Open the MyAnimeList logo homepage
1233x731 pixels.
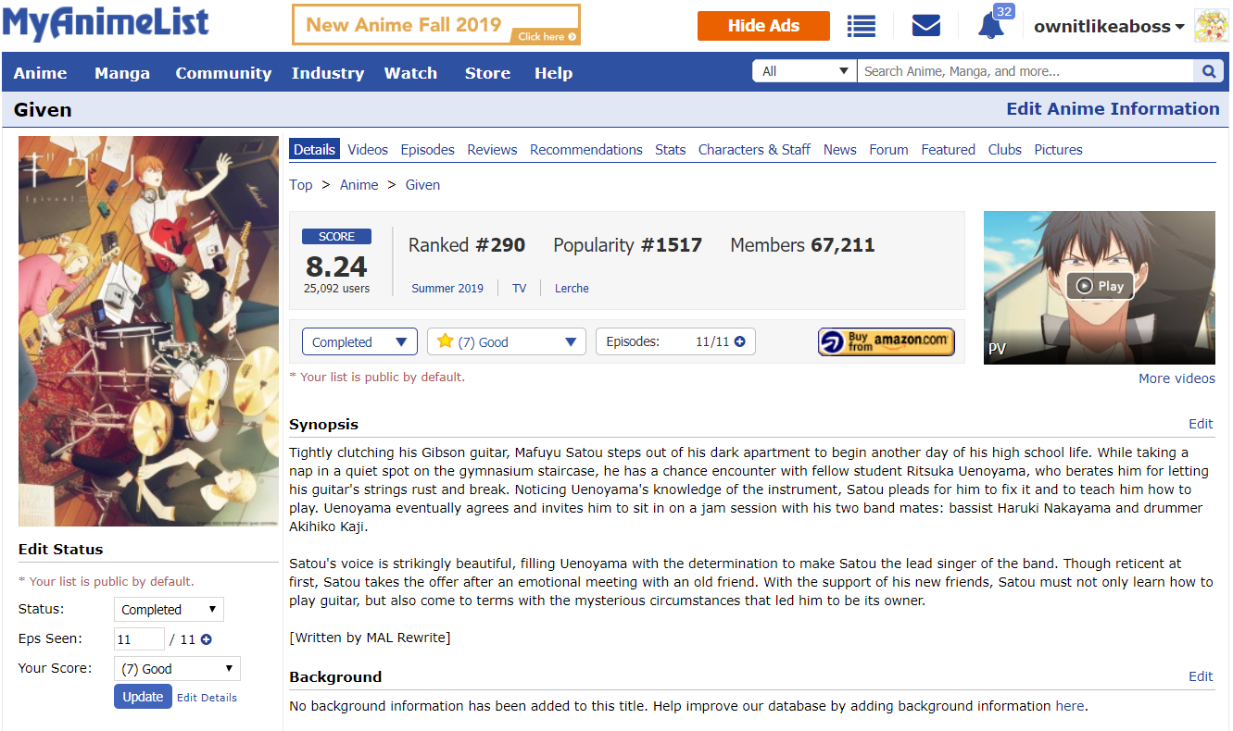pyautogui.click(x=105, y=24)
